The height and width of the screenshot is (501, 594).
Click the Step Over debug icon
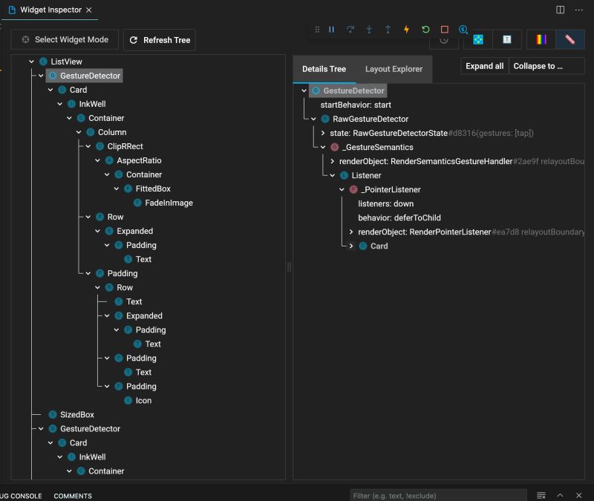349,30
